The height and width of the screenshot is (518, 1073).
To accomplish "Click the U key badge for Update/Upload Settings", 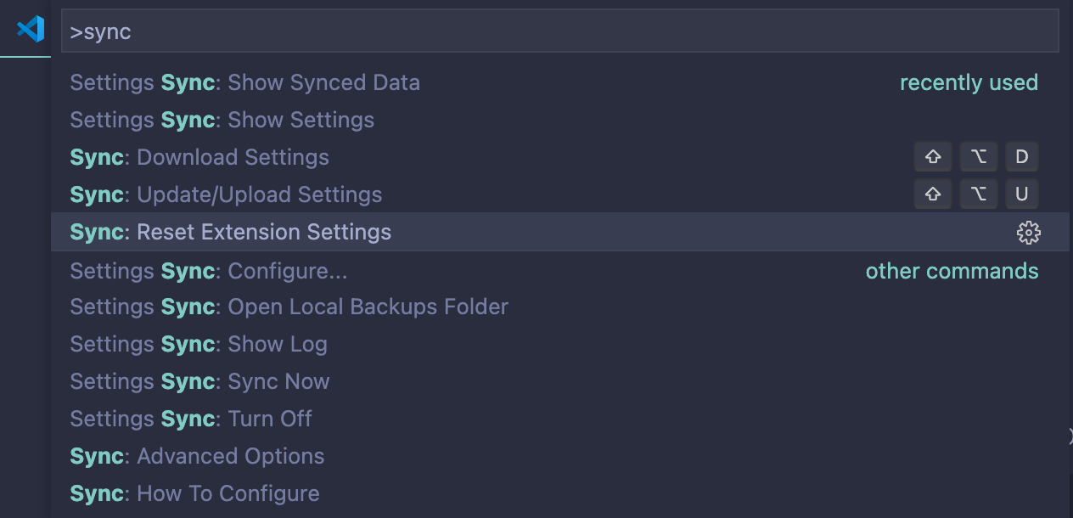I will click(x=1022, y=194).
